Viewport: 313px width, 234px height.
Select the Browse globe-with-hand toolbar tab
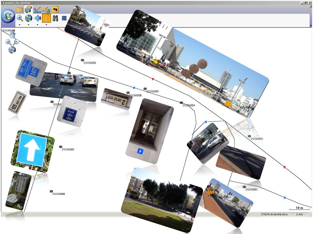[x=28, y=9]
